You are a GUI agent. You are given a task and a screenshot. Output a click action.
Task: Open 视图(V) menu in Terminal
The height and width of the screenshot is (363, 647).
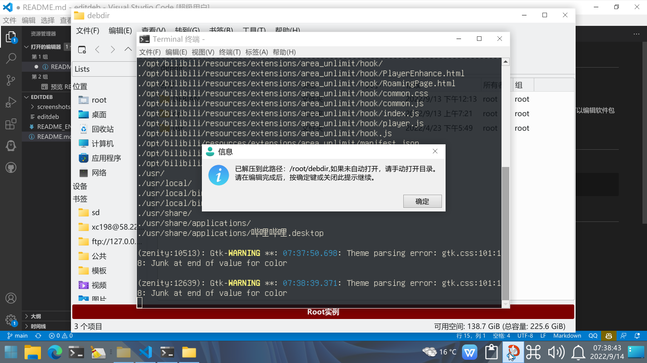[x=203, y=52]
